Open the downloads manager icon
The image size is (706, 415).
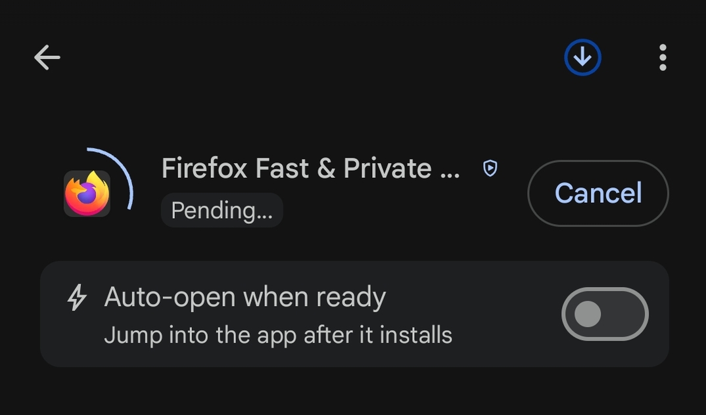(582, 58)
